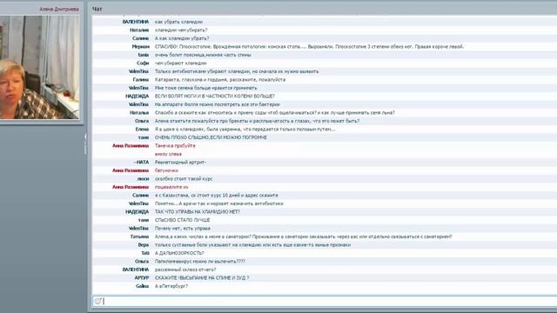Viewport: 557px width, 313px height.
Task: Click sender name люси
Action: click(143, 179)
